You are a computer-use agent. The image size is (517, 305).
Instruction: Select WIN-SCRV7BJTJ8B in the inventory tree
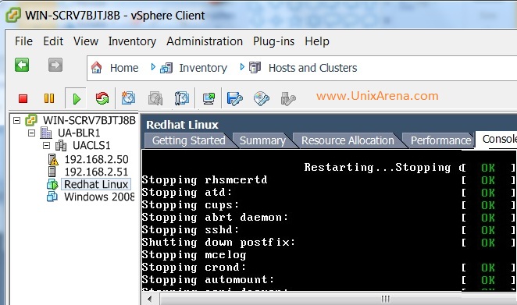(x=89, y=120)
